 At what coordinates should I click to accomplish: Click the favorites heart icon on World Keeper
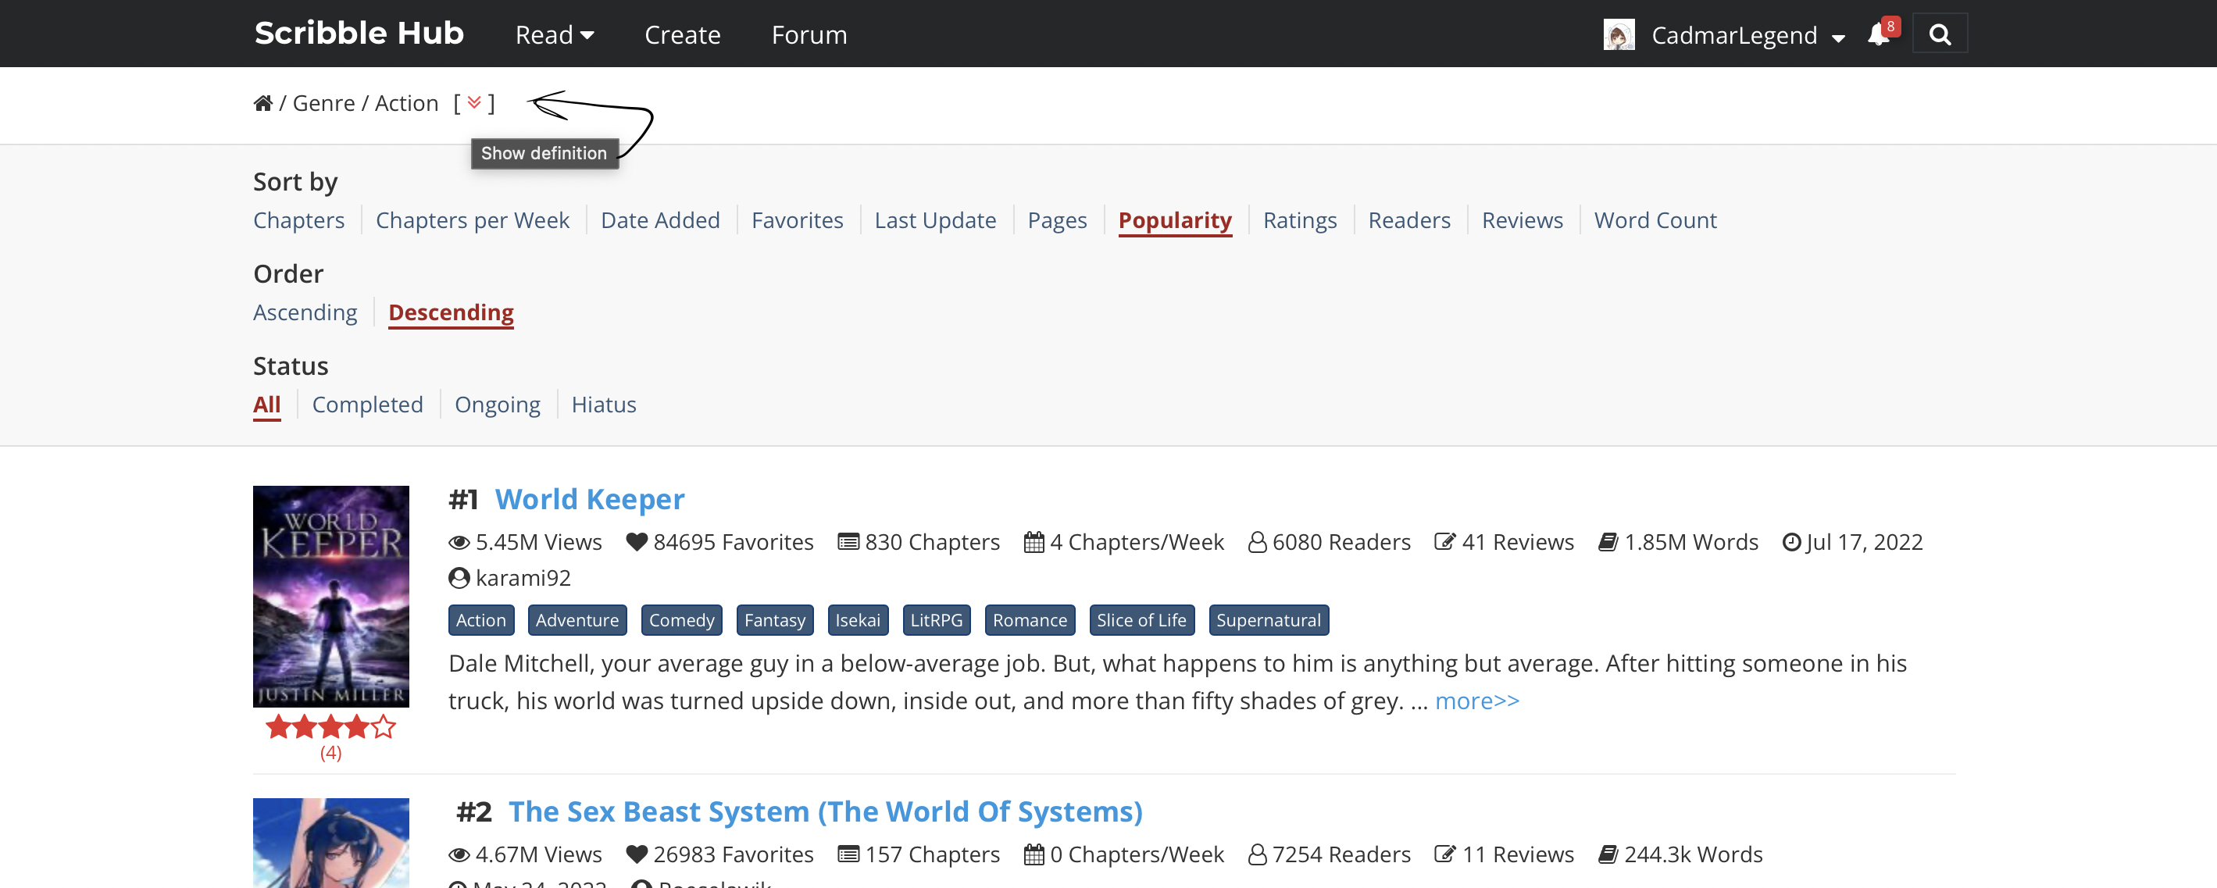pos(636,541)
